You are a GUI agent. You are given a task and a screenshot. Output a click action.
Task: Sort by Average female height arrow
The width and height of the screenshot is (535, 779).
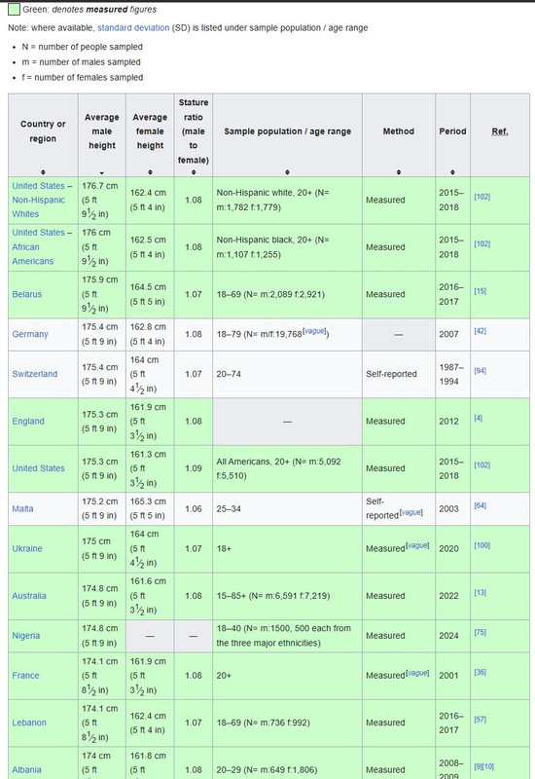(x=150, y=172)
